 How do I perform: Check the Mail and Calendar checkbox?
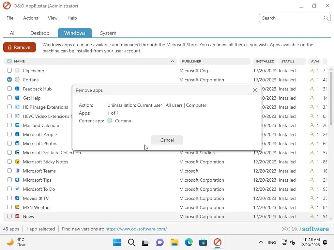point(9,125)
